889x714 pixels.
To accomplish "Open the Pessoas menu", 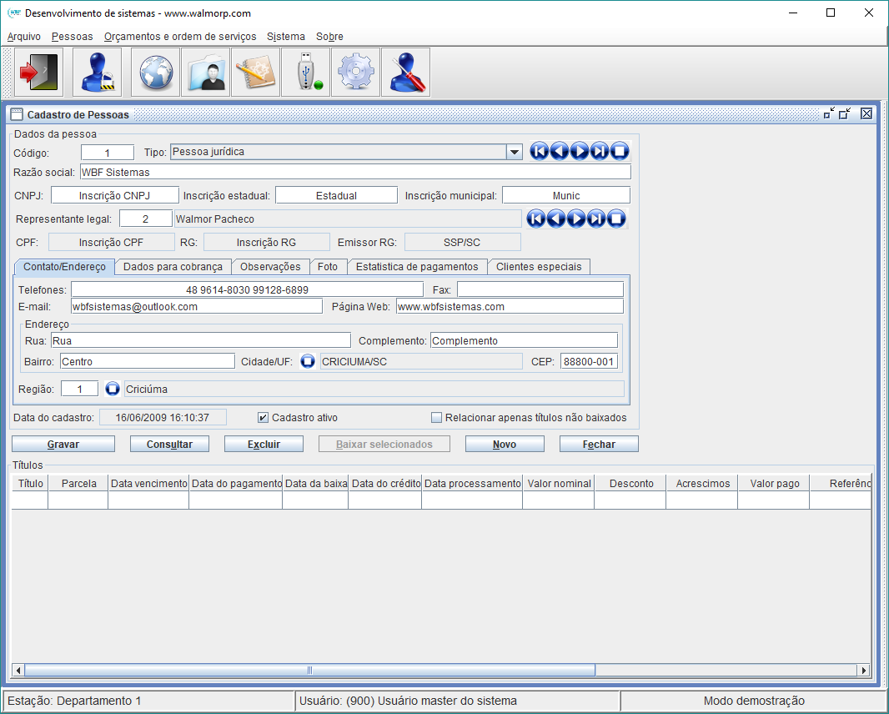I will tap(72, 37).
